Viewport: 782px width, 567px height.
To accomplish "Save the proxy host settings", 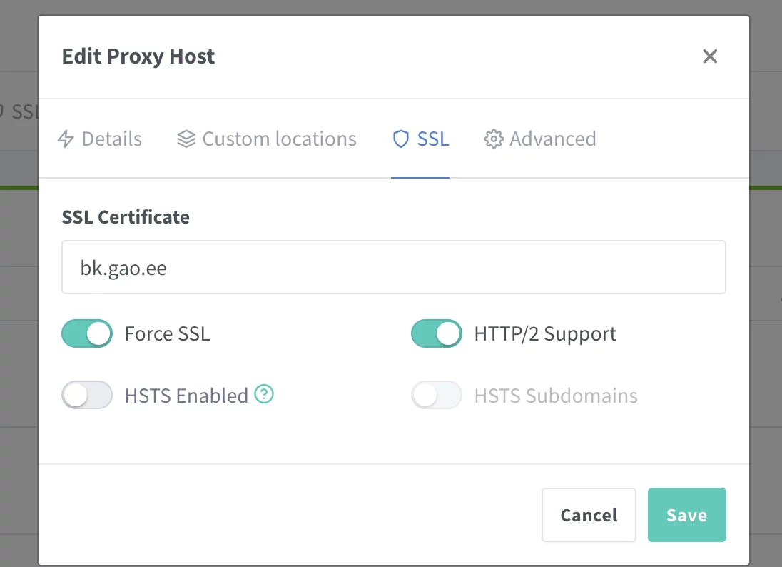I will coord(686,515).
